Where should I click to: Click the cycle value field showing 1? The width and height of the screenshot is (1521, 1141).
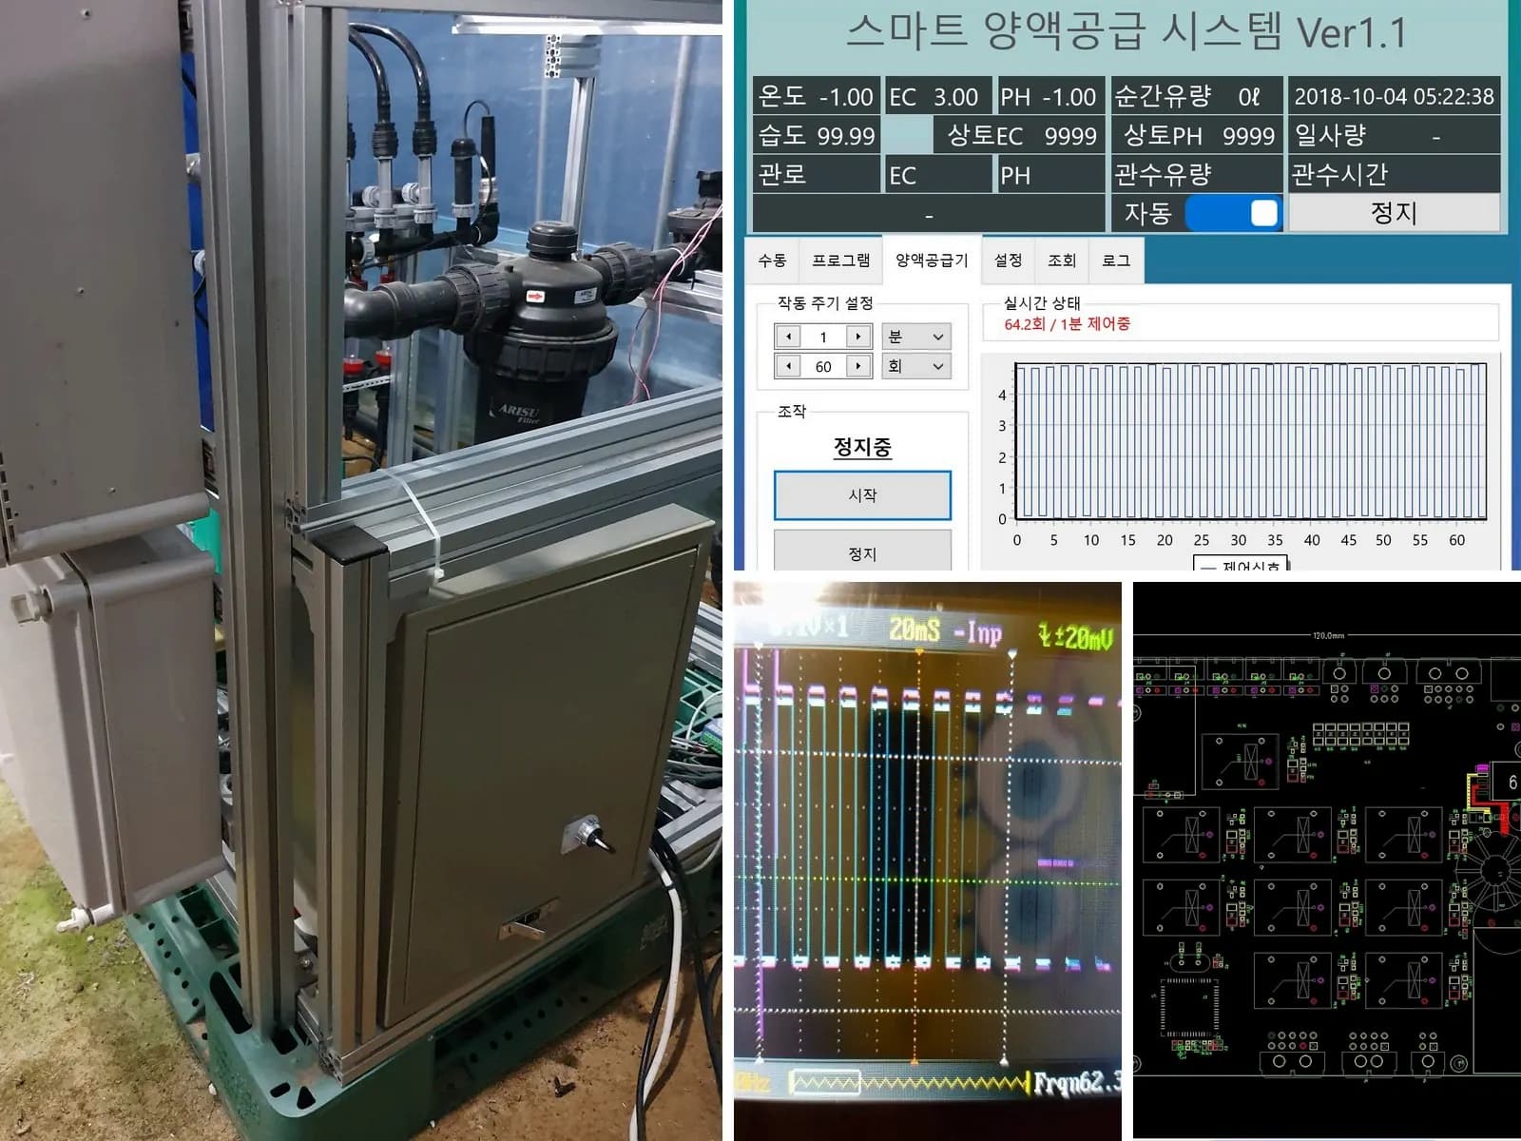pos(823,337)
